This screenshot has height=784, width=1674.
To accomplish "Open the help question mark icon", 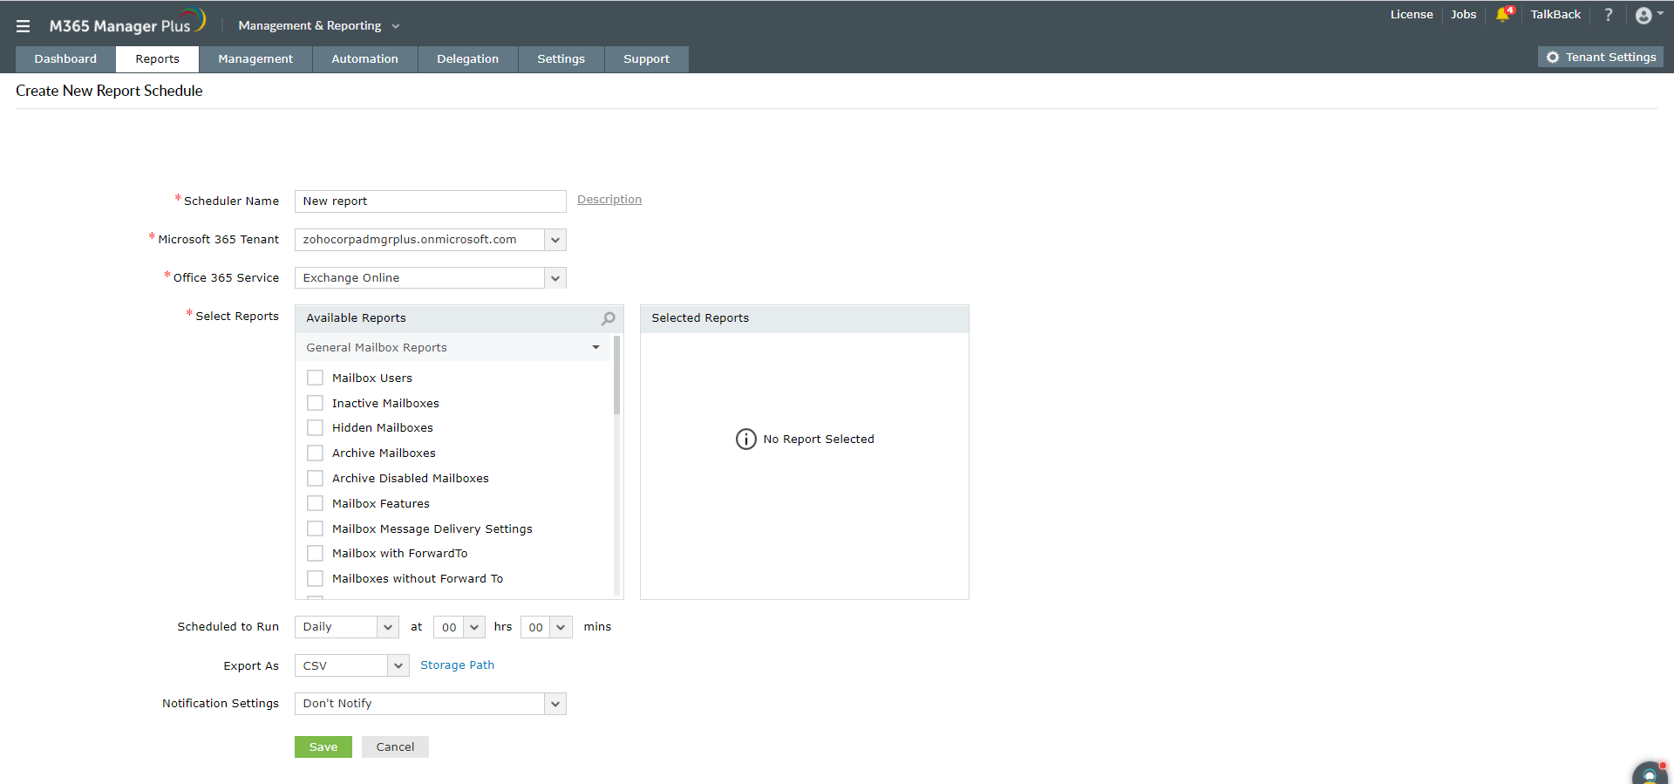I will (x=1609, y=15).
